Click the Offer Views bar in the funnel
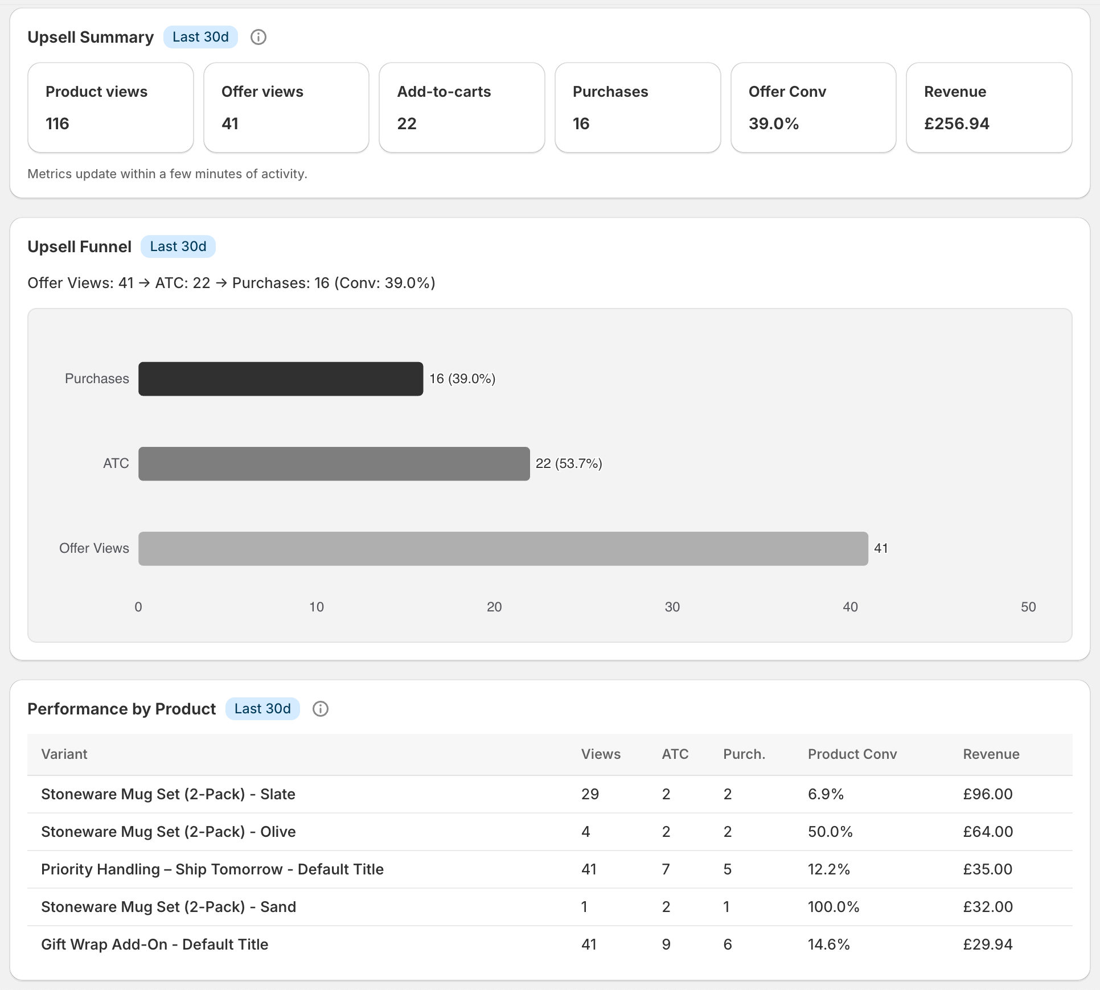 coord(502,548)
